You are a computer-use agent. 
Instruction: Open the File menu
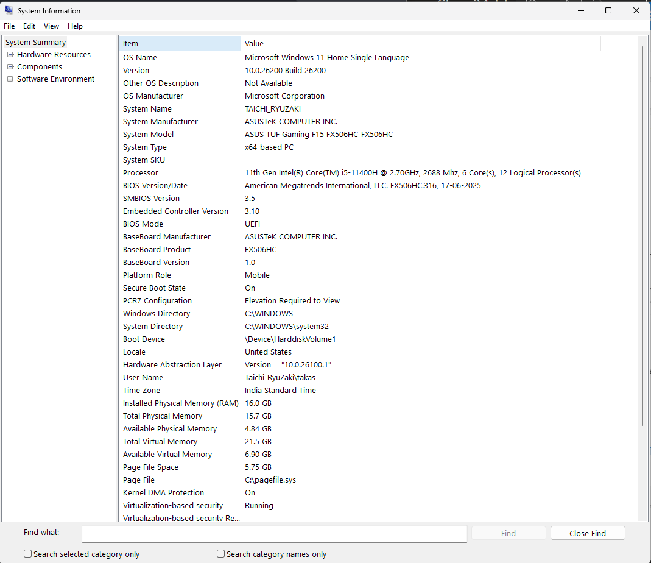click(x=9, y=26)
